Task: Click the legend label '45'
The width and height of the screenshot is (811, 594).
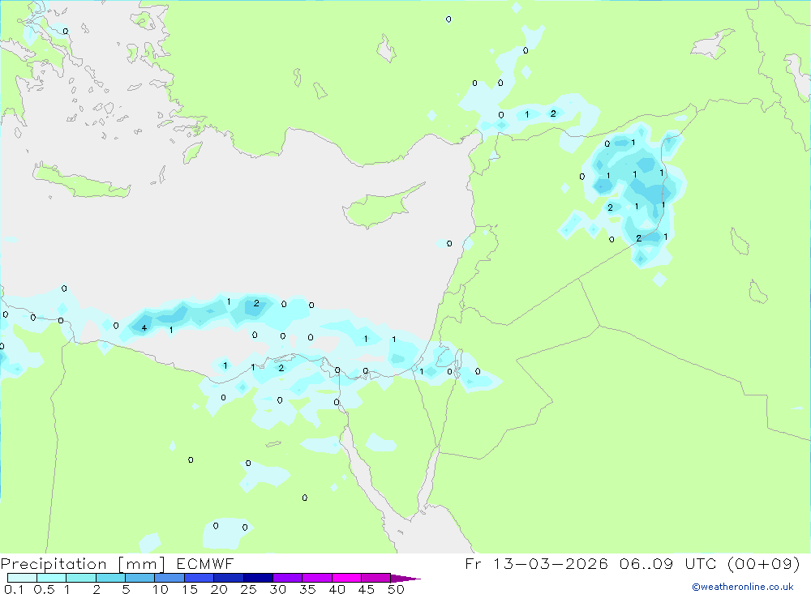Action: 367,589
